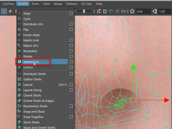Click the PSD network icon

124,11
